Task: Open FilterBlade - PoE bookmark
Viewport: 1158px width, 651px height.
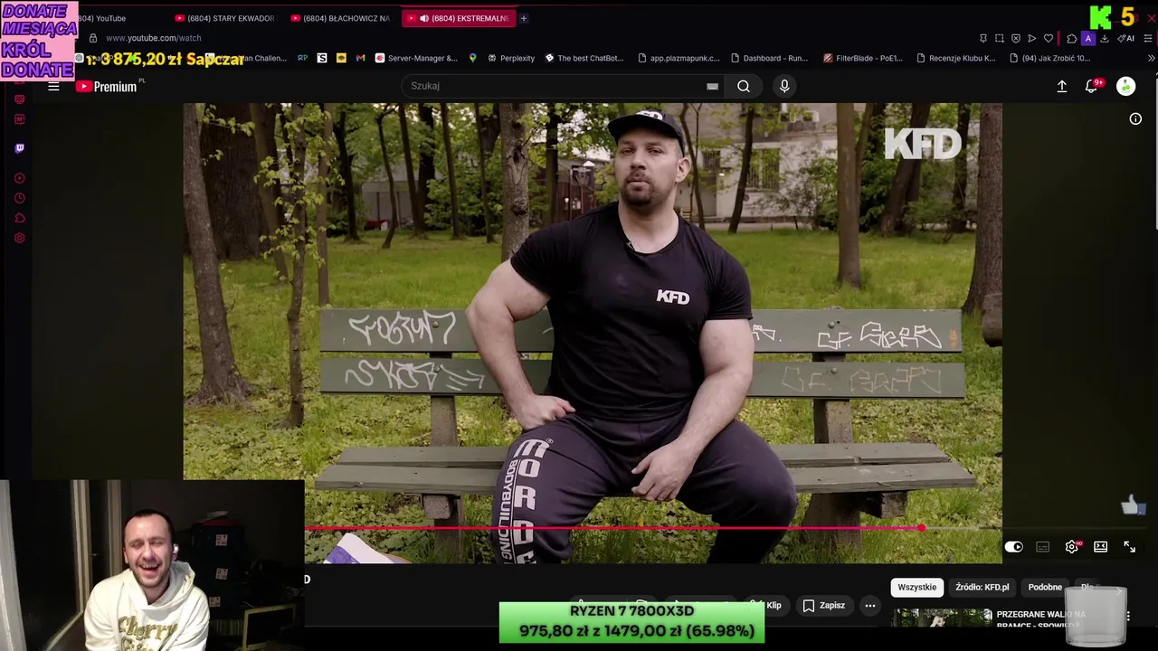Action: [x=863, y=58]
